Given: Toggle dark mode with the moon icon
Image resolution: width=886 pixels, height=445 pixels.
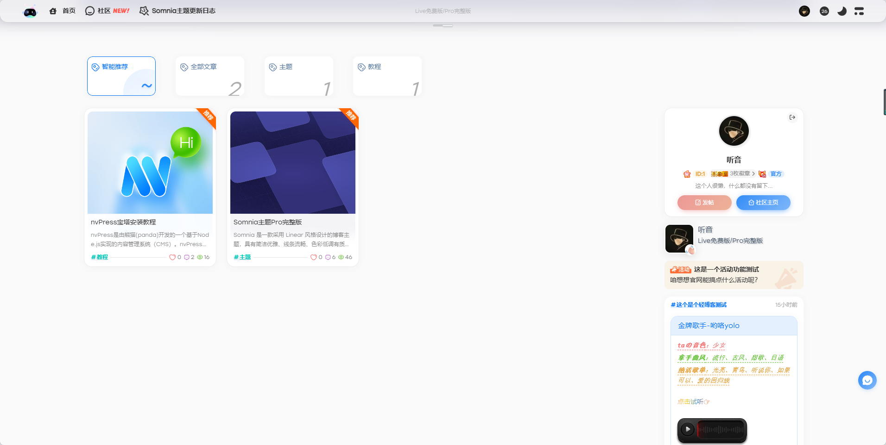Looking at the screenshot, I should 842,11.
